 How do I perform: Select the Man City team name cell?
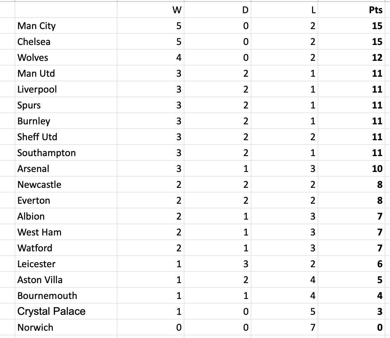[66, 25]
